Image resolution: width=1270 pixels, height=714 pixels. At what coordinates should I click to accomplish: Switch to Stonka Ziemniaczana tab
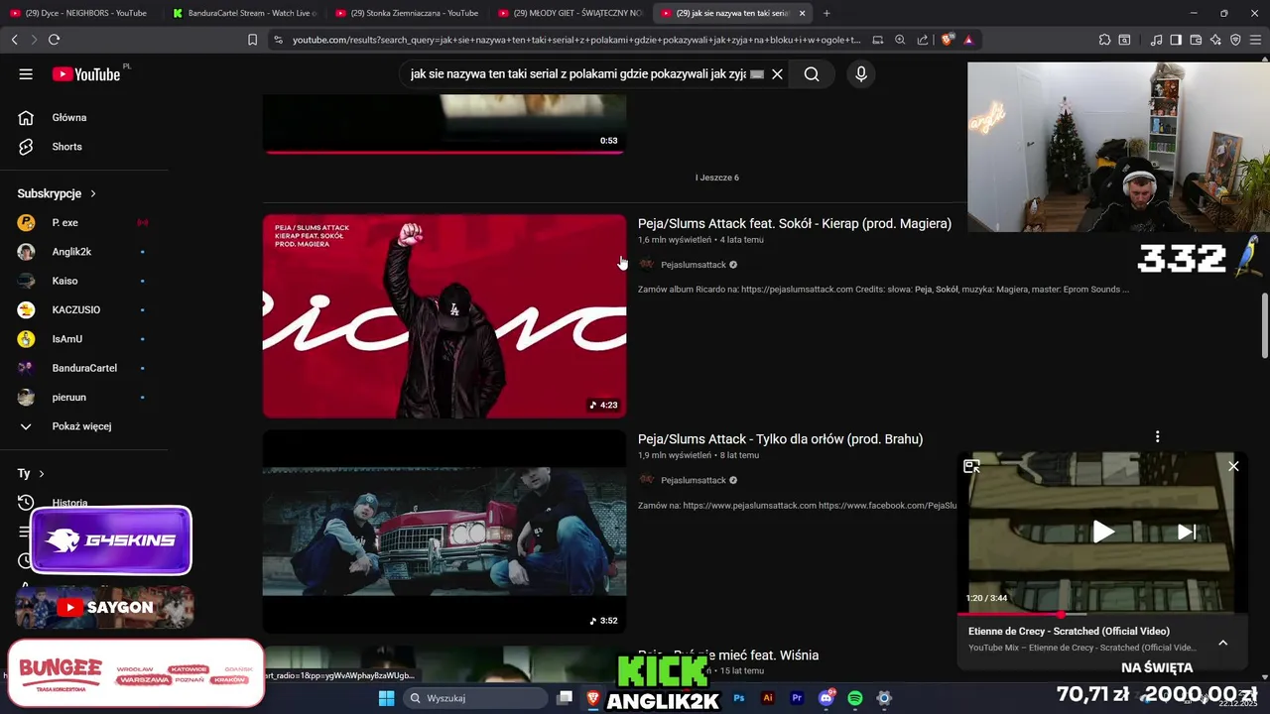[407, 13]
